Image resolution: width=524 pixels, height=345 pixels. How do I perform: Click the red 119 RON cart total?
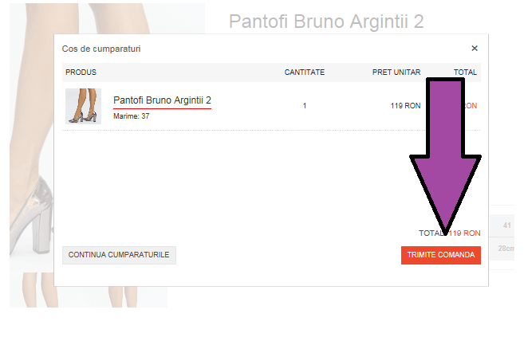pyautogui.click(x=464, y=233)
